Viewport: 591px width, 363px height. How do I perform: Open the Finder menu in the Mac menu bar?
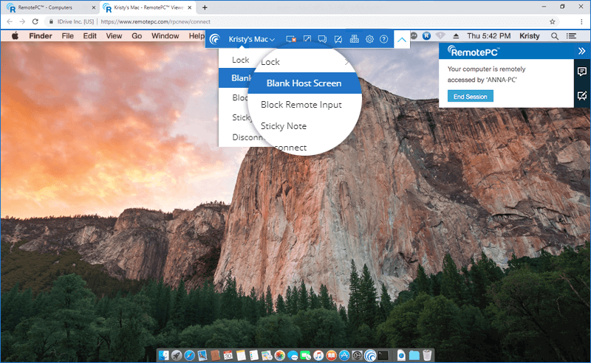[x=41, y=36]
